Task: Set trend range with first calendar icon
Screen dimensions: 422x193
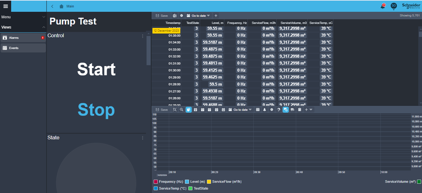Action: pyautogui.click(x=196, y=110)
